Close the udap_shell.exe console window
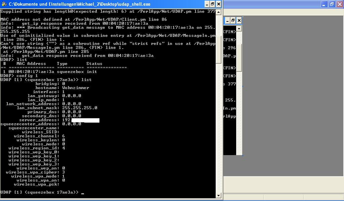The height and width of the screenshot is (201, 344). (219, 4)
